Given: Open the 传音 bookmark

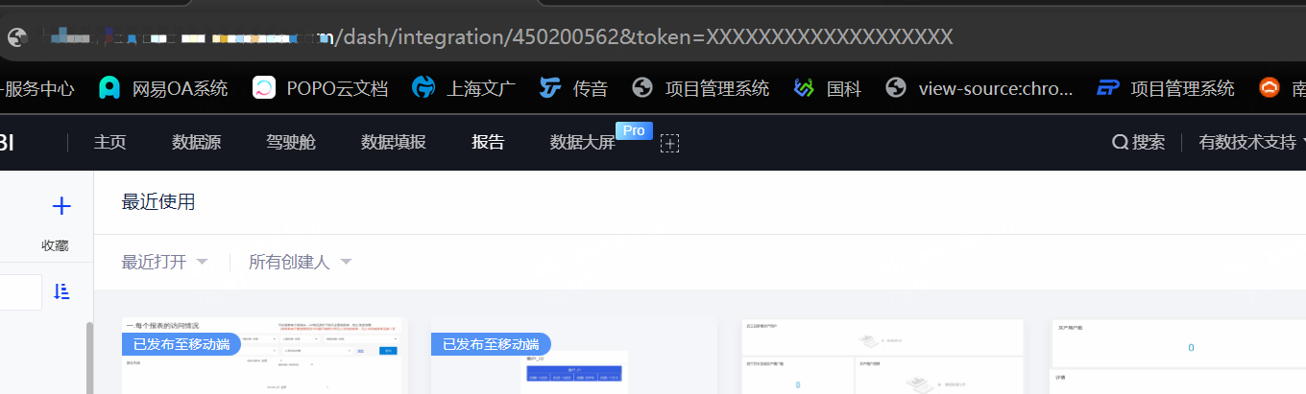Looking at the screenshot, I should click(x=573, y=89).
